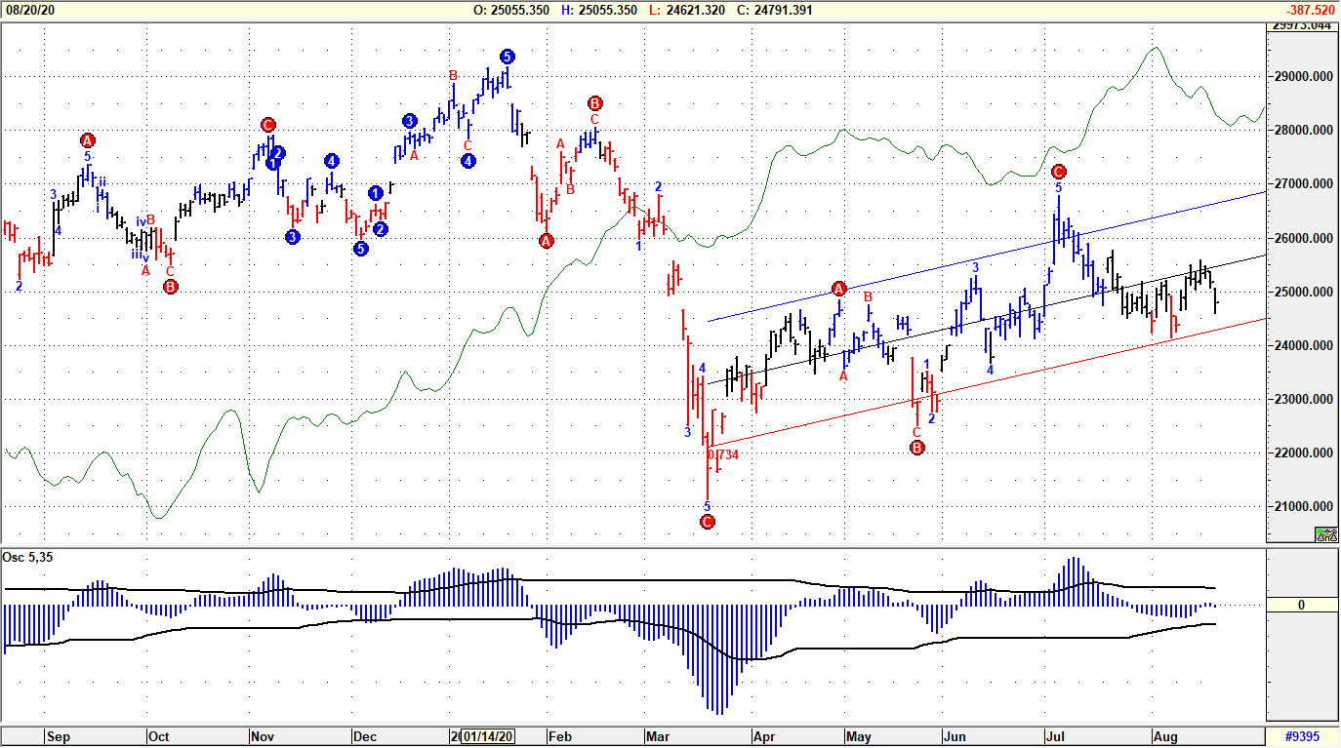Click the Oct label on the time axis
Screen dimensions: 1341x748
[158, 736]
